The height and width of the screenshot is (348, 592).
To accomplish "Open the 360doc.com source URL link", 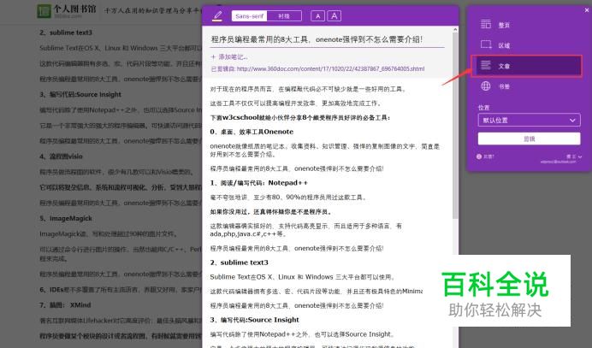I will click(330, 68).
